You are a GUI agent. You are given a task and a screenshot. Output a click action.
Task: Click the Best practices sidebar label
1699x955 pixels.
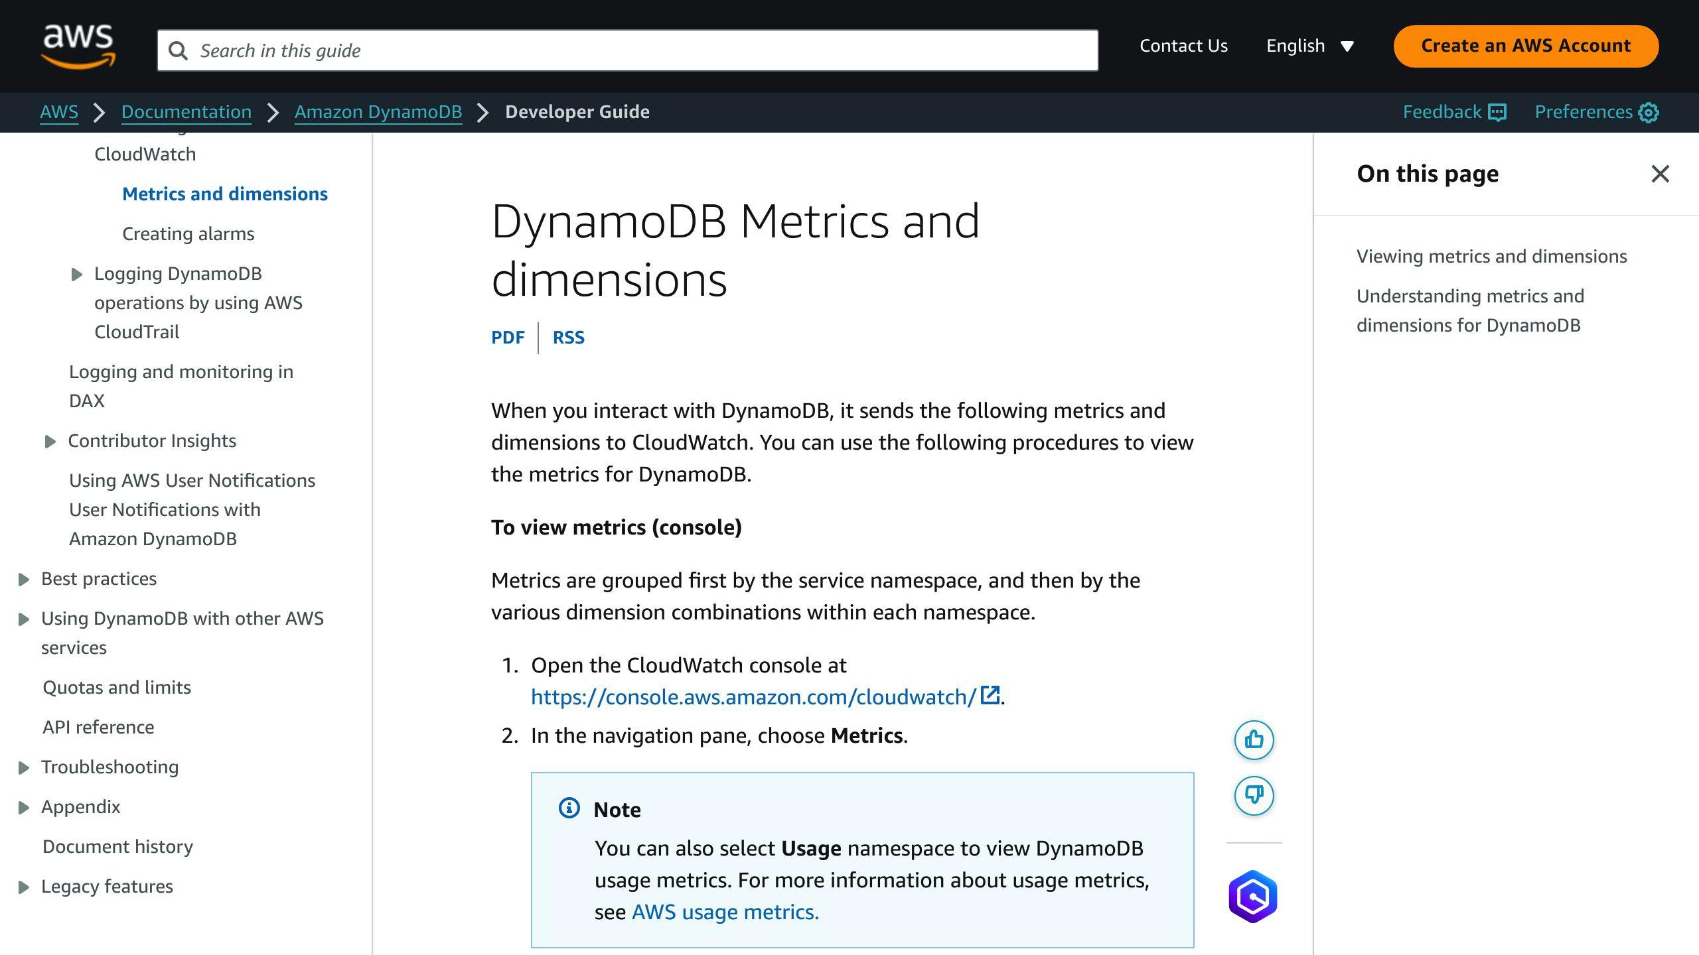(x=99, y=578)
